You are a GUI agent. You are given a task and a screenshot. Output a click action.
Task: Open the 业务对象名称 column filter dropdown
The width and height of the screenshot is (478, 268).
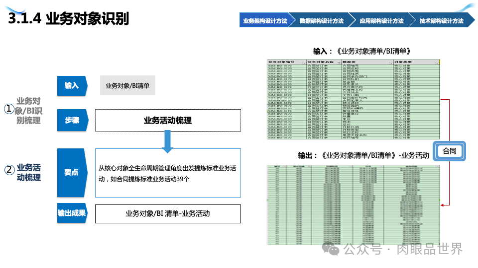339,63
